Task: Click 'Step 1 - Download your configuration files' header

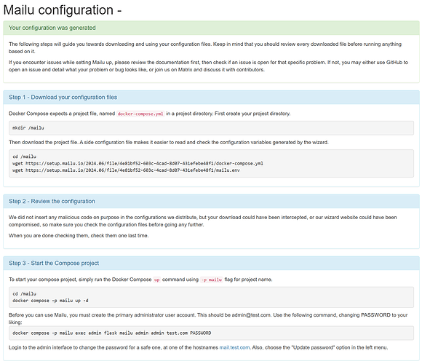Action: 63,98
